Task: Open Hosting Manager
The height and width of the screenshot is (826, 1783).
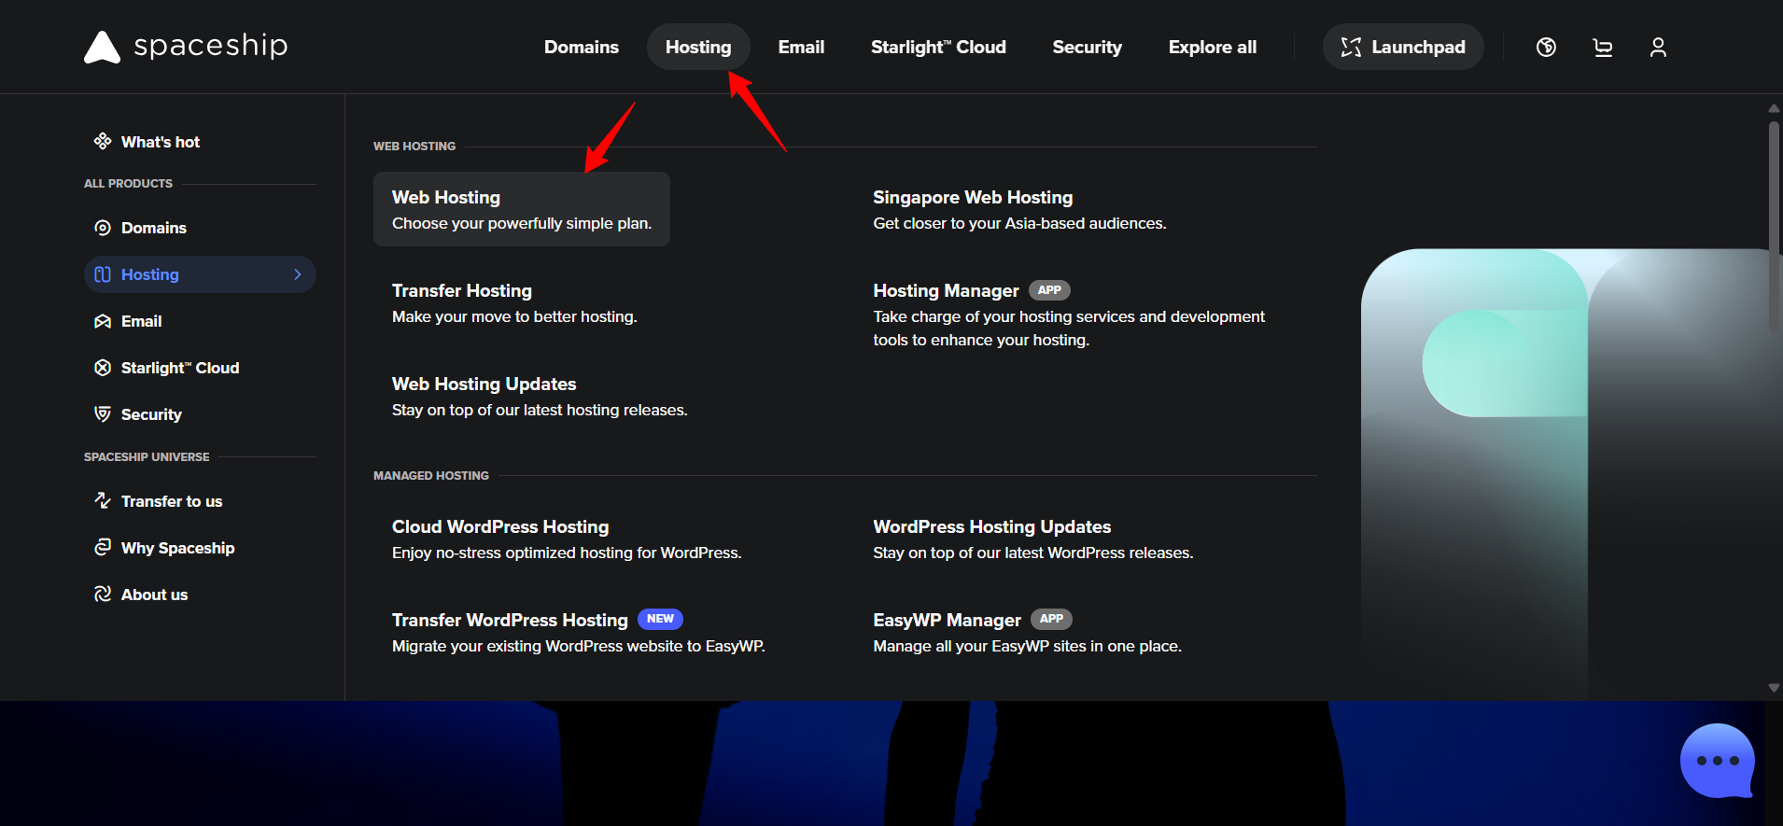Action: (1070, 314)
